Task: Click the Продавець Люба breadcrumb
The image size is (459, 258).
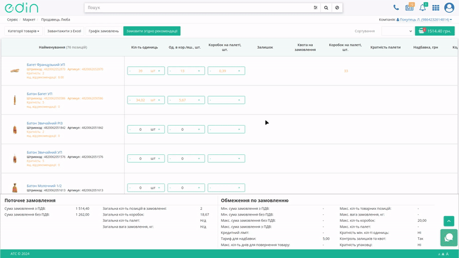Action: pos(56,19)
